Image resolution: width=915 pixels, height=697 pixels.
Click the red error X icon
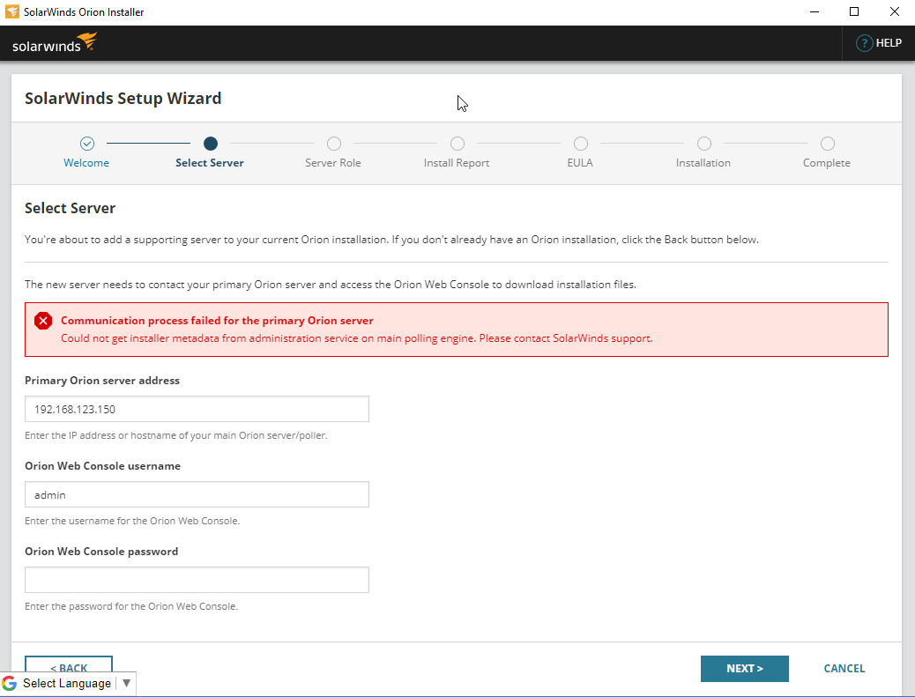click(43, 321)
